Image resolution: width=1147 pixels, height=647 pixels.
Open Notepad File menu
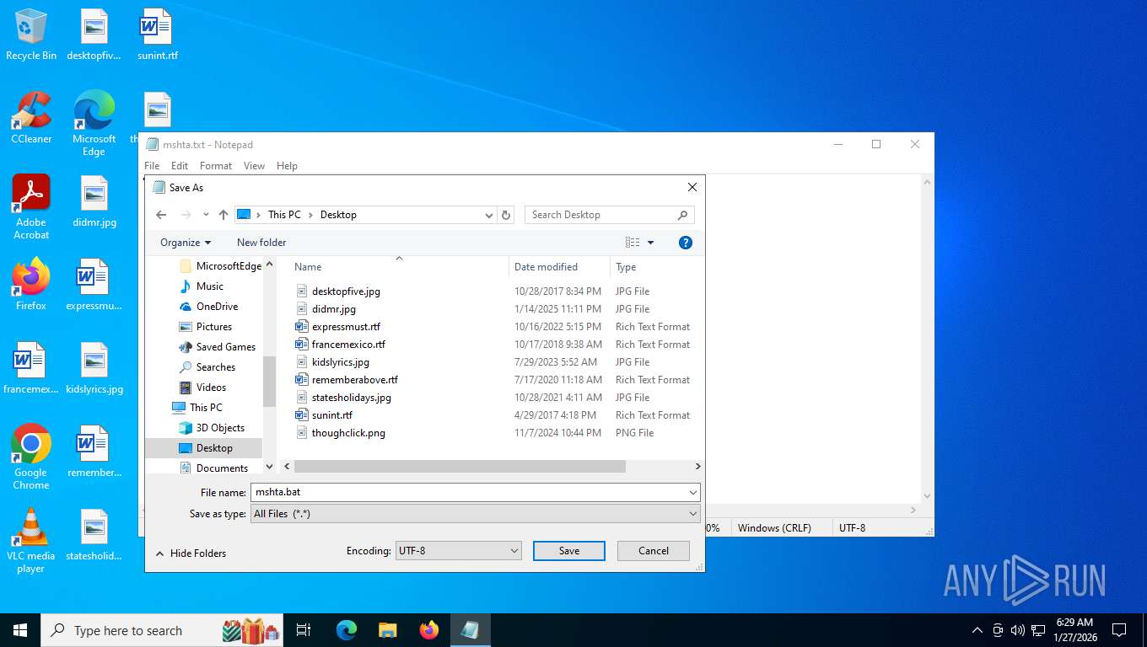[x=152, y=166]
